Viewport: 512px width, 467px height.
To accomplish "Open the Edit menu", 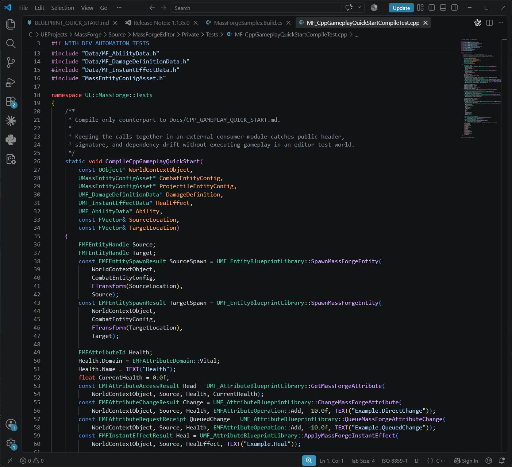I will pyautogui.click(x=39, y=8).
